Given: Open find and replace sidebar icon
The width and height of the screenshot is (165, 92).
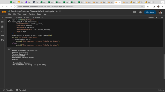Looking at the screenshot, I should [2, 27].
